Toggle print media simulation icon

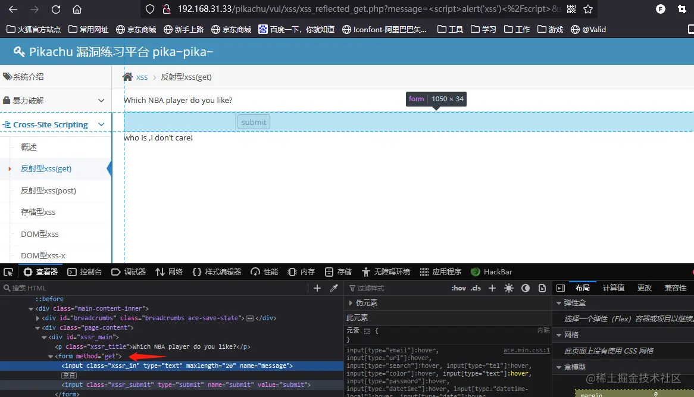pos(542,288)
